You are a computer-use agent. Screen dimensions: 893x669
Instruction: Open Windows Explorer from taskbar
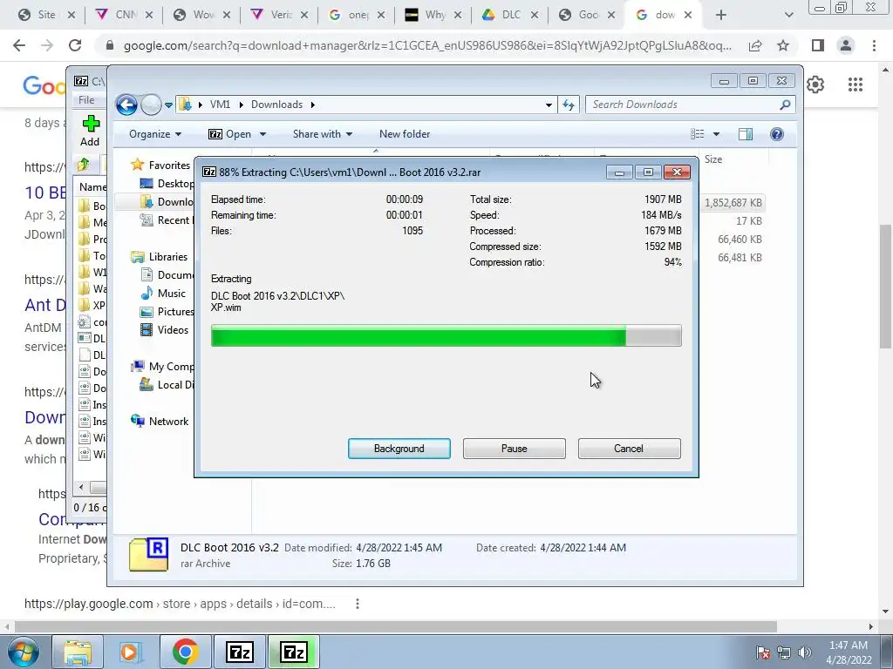click(78, 652)
